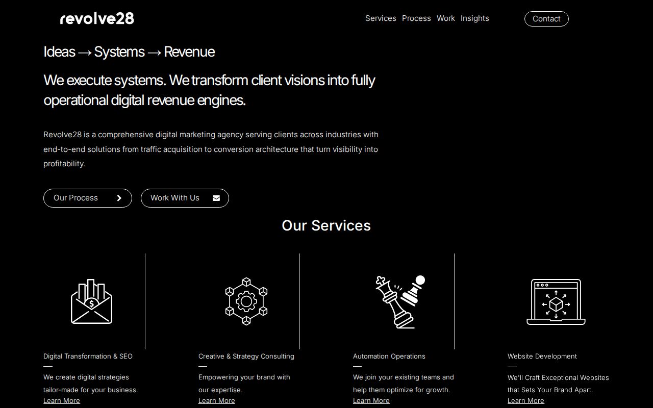Click the envelope icon in Work With Us
The image size is (653, 408).
click(x=216, y=198)
